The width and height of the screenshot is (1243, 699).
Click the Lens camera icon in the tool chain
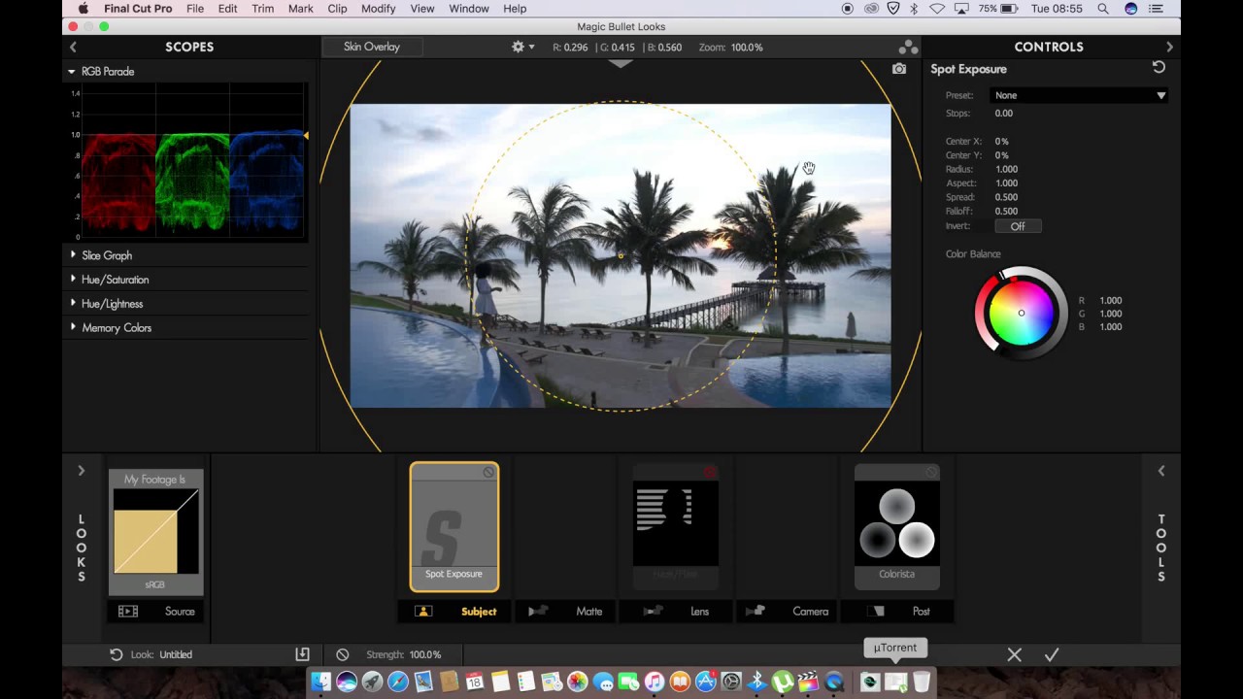coord(653,612)
